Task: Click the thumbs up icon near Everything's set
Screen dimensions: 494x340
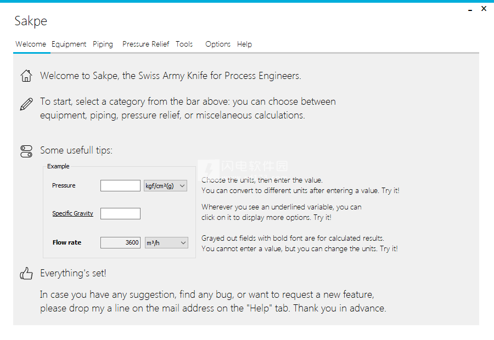Action: tap(26, 273)
